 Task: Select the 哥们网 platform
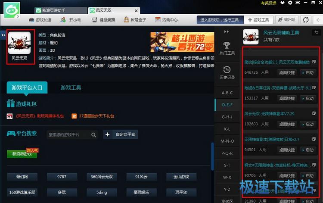[22, 177]
